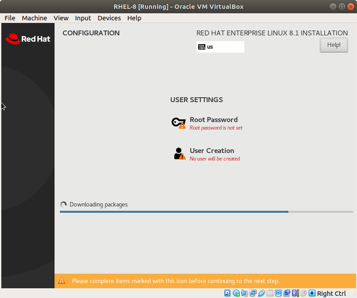Close the RHEL-8 VirtualBox window
Screen dimensions: 357x298
pos(351,7)
